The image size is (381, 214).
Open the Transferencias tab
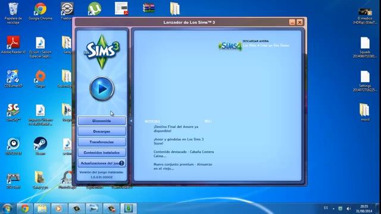(x=102, y=142)
